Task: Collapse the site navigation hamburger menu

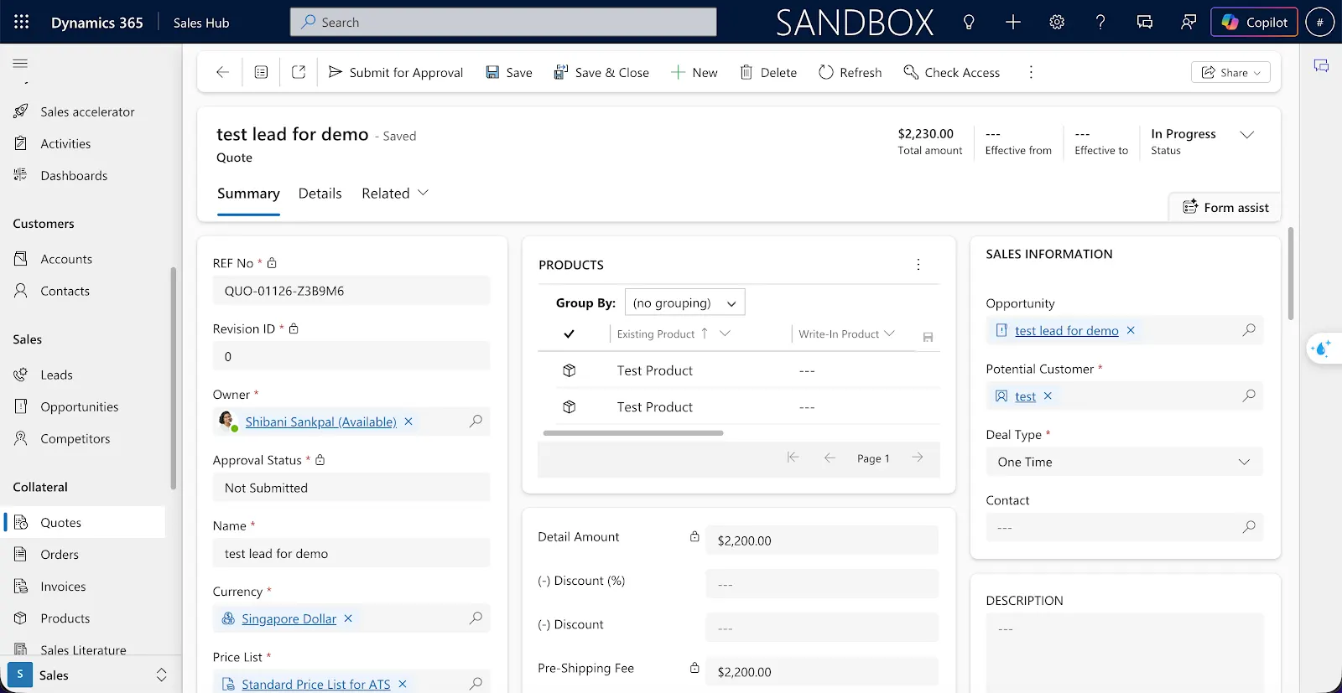Action: pos(20,64)
